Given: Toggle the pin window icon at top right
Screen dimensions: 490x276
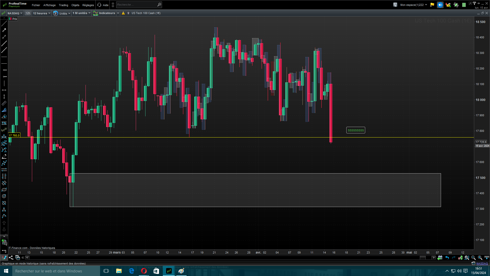Looking at the screenshot, I should point(479,3).
